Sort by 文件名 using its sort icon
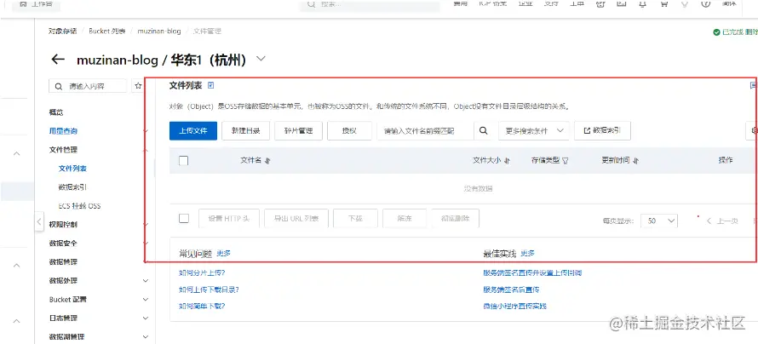This screenshot has width=758, height=344. (267, 160)
